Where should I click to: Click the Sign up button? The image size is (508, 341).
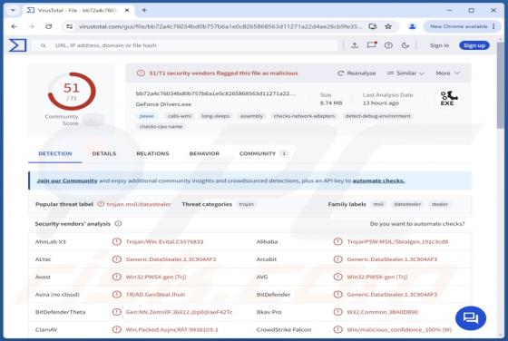click(474, 45)
